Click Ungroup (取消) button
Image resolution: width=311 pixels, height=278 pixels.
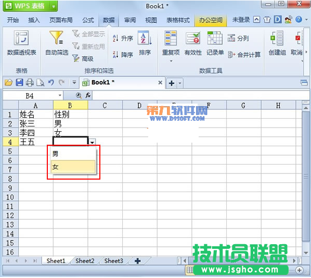297,43
